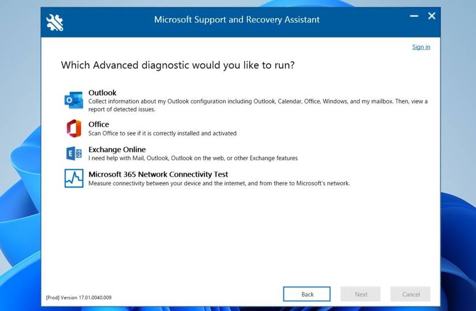This screenshot has width=476, height=311.
Task: Close the Support and Recovery Assistant window
Action: (432, 16)
